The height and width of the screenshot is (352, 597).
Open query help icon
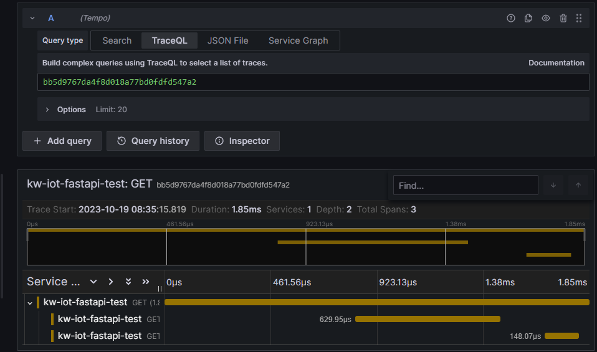511,18
